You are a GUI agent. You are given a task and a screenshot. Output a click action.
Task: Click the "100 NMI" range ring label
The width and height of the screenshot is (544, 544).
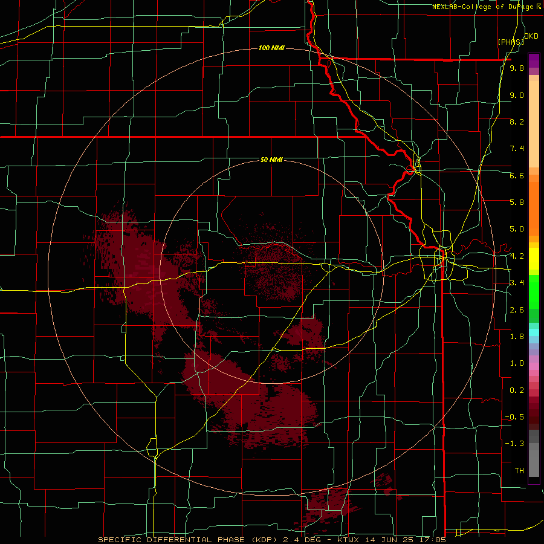coord(271,48)
